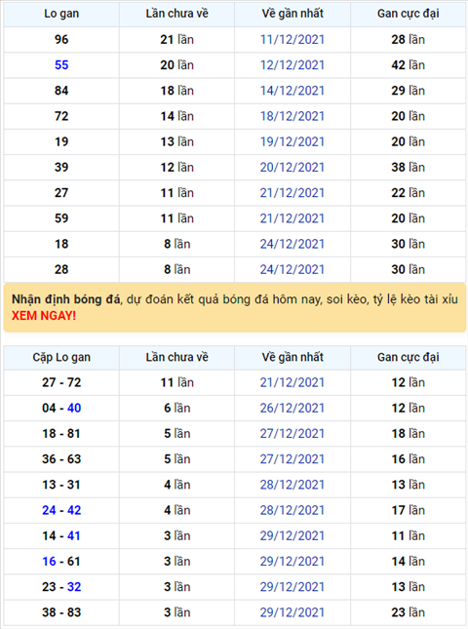This screenshot has width=468, height=629.
Task: Select 18 lần in the 18 - 81 row
Action: [x=409, y=434]
